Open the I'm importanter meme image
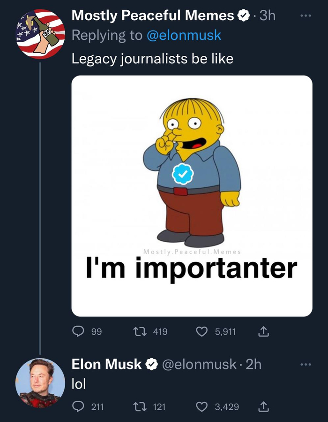Image resolution: width=328 pixels, height=422 pixels. (x=192, y=196)
